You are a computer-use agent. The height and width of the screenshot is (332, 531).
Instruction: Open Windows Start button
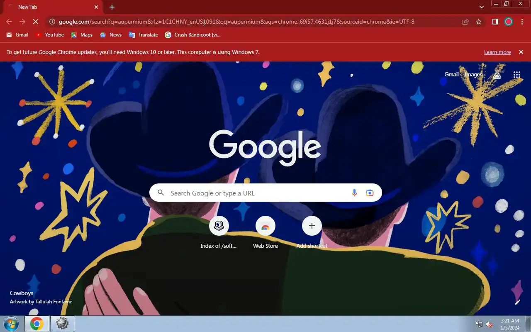tap(11, 324)
